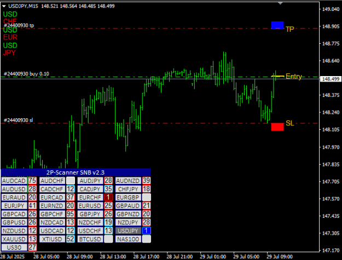Choose the NZDCHF pair button

coord(90,222)
